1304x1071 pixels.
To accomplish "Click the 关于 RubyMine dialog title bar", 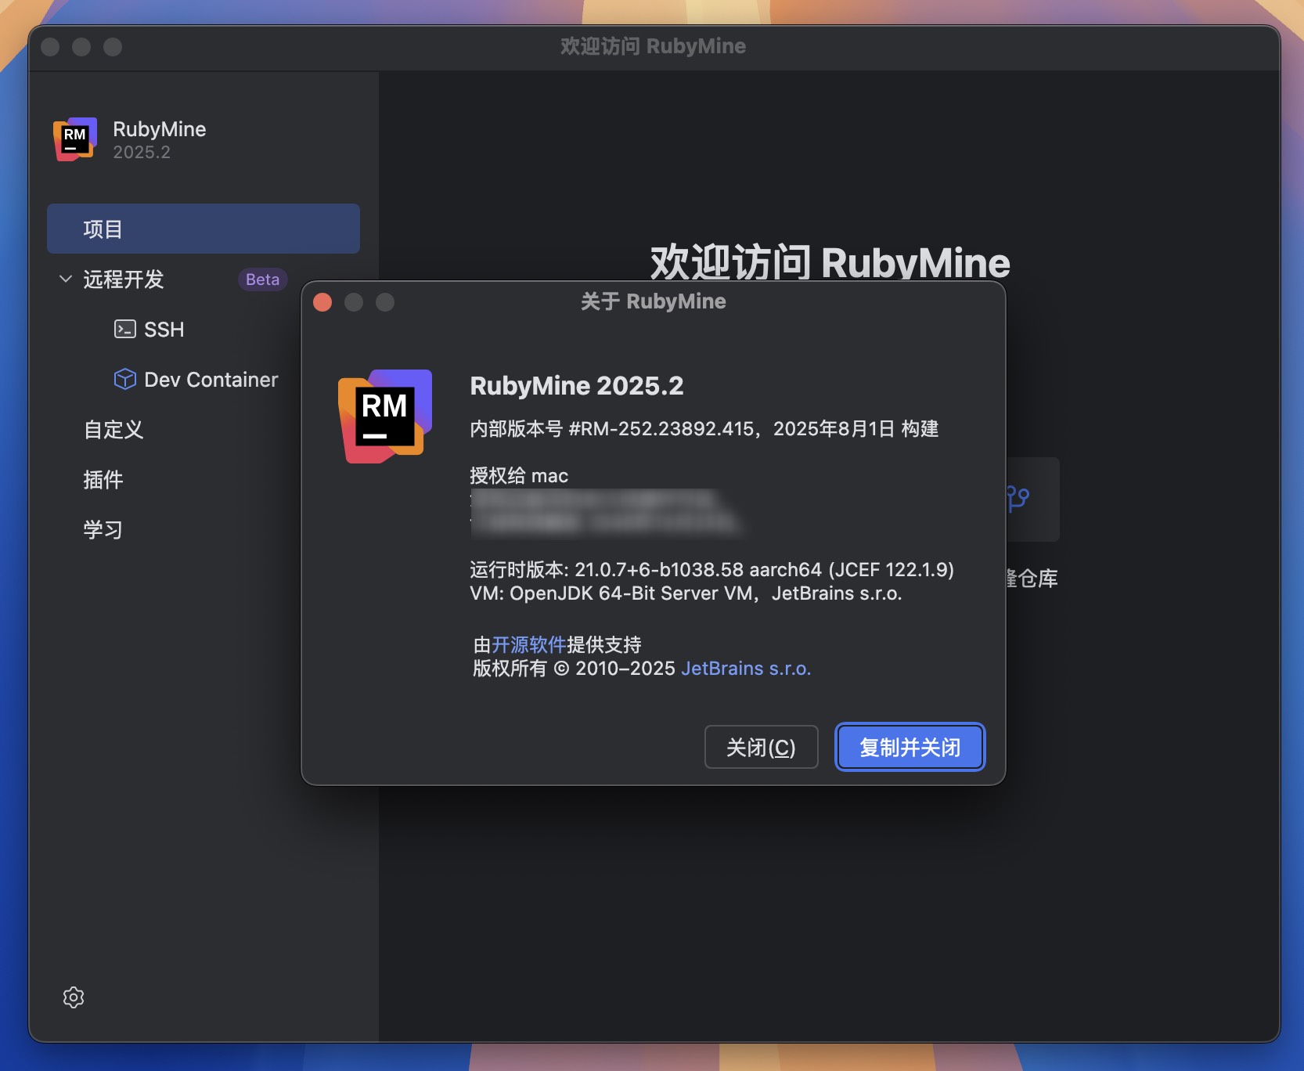I will coord(653,301).
